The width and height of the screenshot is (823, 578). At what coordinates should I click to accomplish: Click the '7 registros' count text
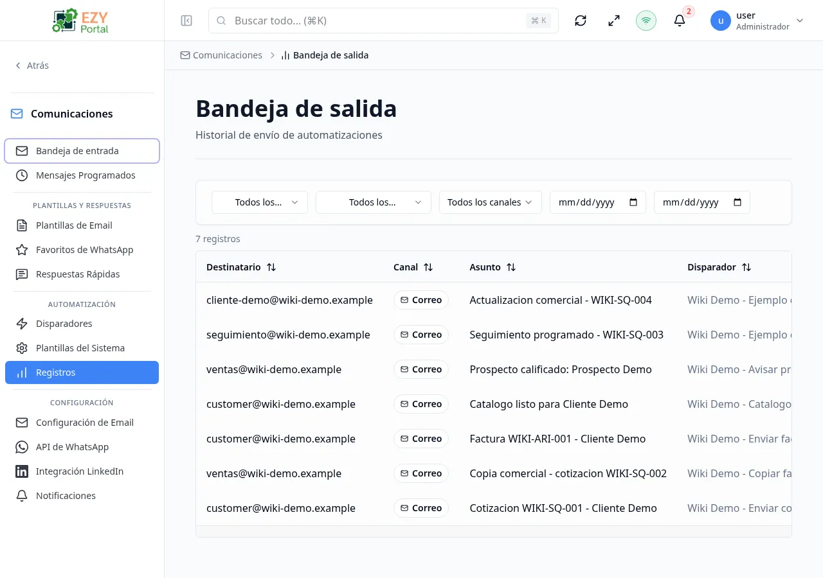point(218,239)
